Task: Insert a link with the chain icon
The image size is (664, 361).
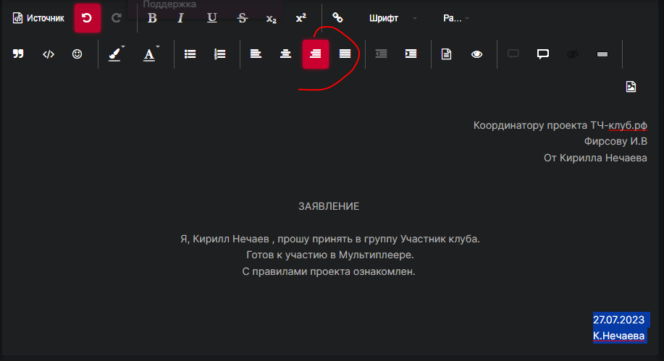Action: click(337, 18)
